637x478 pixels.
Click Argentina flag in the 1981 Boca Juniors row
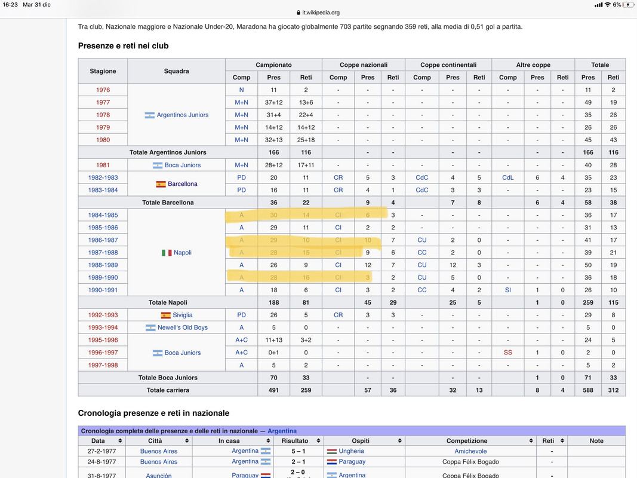tap(157, 166)
